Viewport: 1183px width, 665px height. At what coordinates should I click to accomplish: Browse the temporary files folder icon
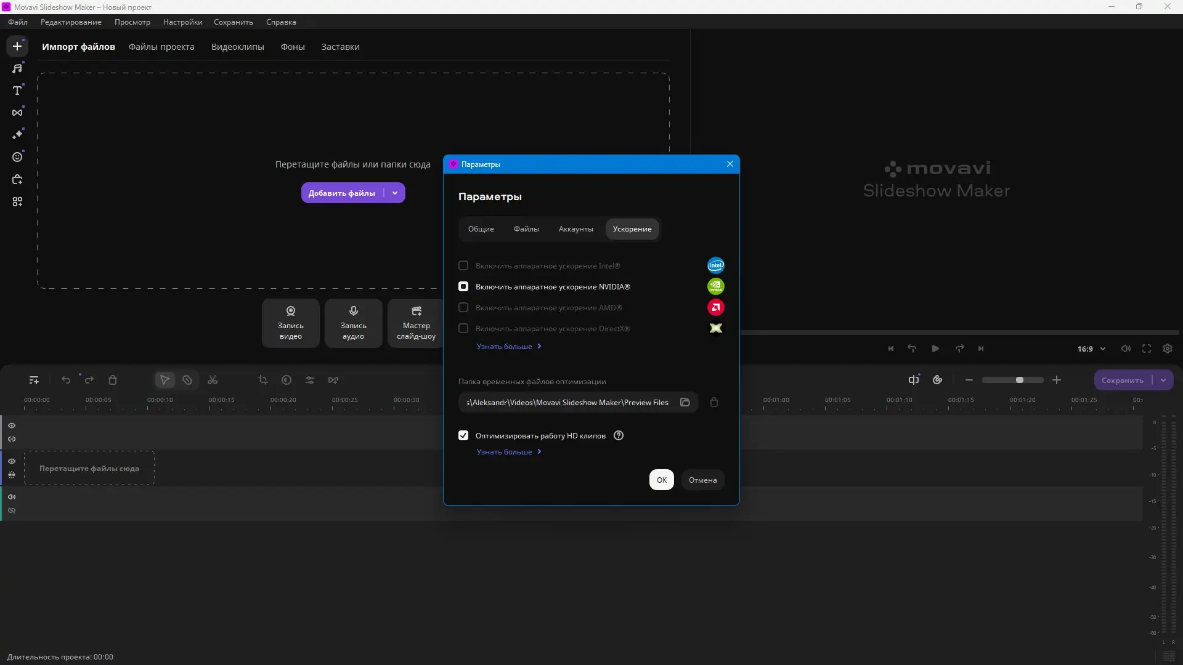click(x=685, y=402)
